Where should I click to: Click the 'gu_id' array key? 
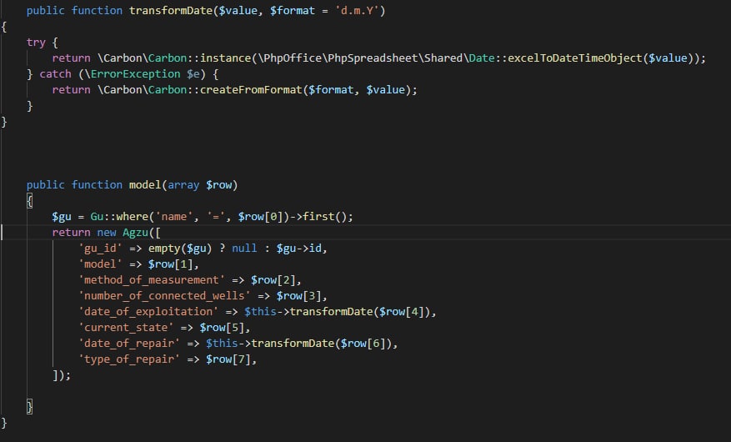100,249
